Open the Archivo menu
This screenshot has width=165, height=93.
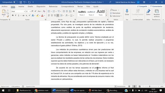click(4, 6)
